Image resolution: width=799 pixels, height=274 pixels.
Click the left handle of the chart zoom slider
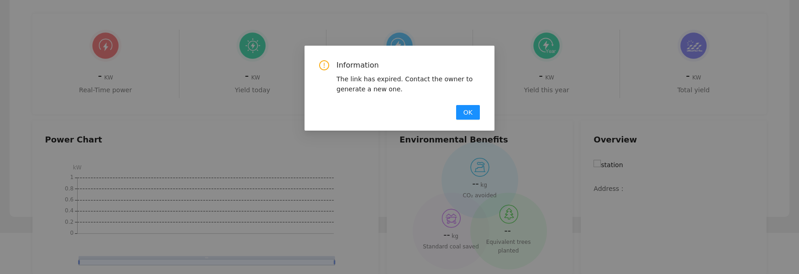coord(79,262)
